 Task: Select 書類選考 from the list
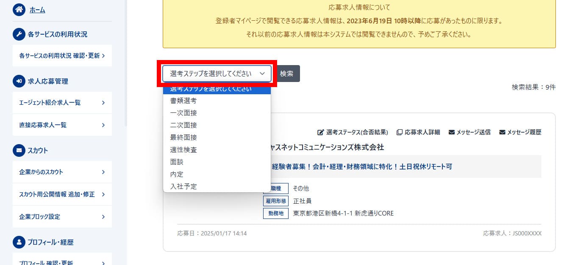pos(217,101)
